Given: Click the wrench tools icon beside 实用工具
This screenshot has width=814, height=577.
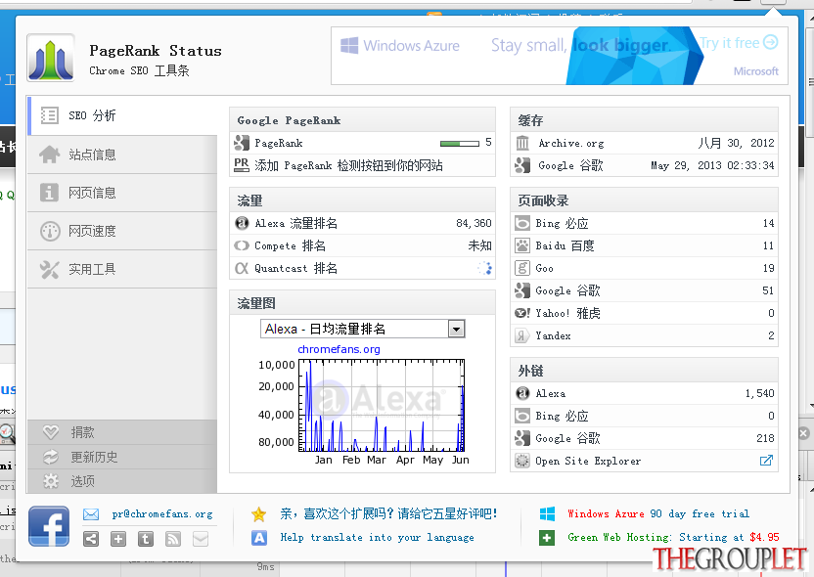Looking at the screenshot, I should point(49,269).
